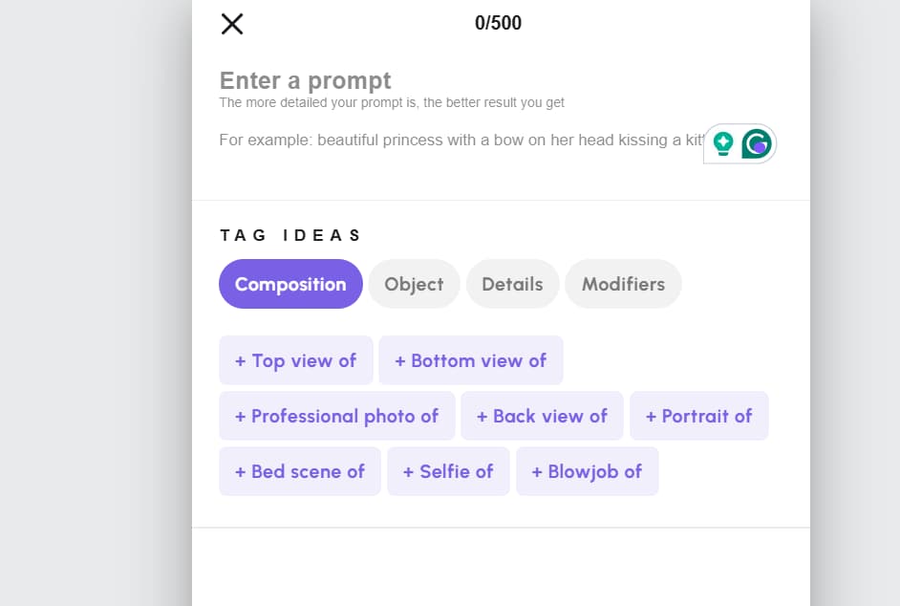Select the Composition tag category tab
Viewport: 900px width, 606px height.
(290, 284)
